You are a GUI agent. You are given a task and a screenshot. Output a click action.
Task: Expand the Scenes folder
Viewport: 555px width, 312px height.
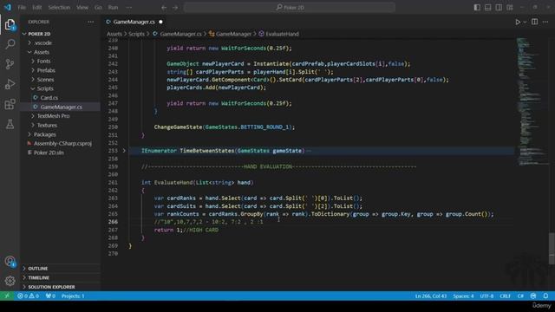[60, 80]
